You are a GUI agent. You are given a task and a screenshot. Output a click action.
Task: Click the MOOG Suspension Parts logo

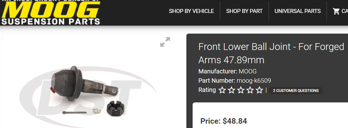pos(51,12)
